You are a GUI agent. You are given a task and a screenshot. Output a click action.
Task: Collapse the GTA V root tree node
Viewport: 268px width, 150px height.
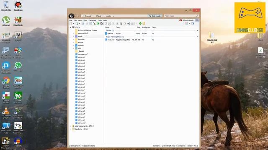[x=70, y=27]
